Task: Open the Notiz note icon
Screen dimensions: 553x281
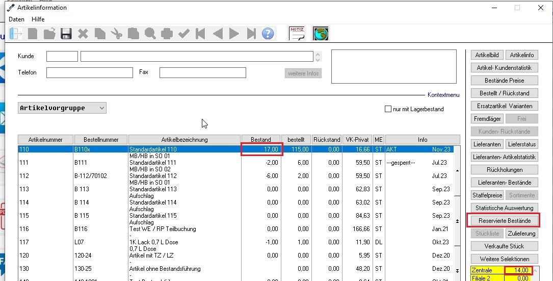Action: (297, 34)
